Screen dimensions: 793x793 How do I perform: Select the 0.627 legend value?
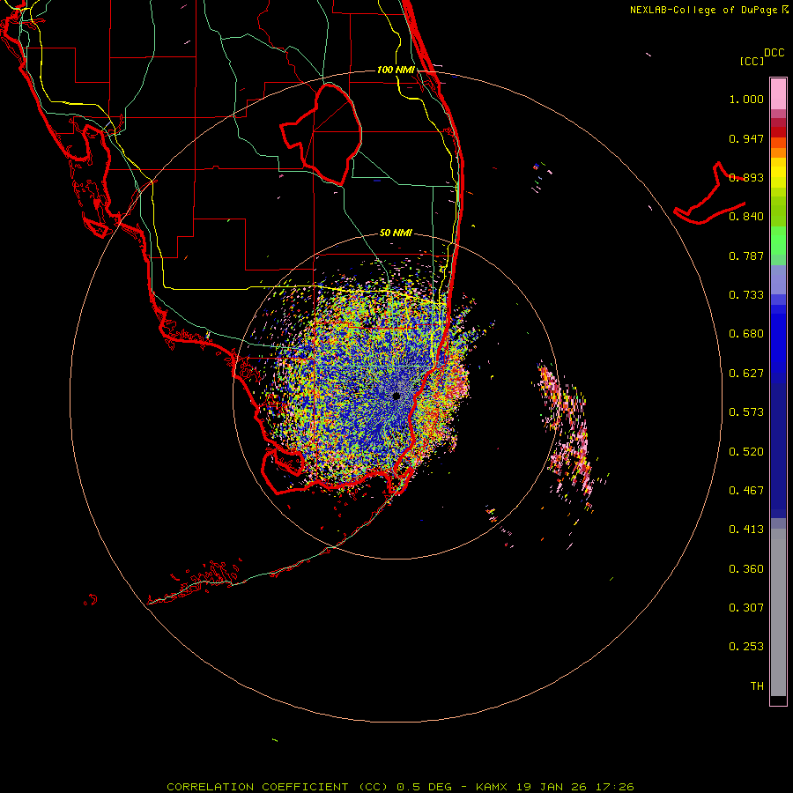[746, 374]
